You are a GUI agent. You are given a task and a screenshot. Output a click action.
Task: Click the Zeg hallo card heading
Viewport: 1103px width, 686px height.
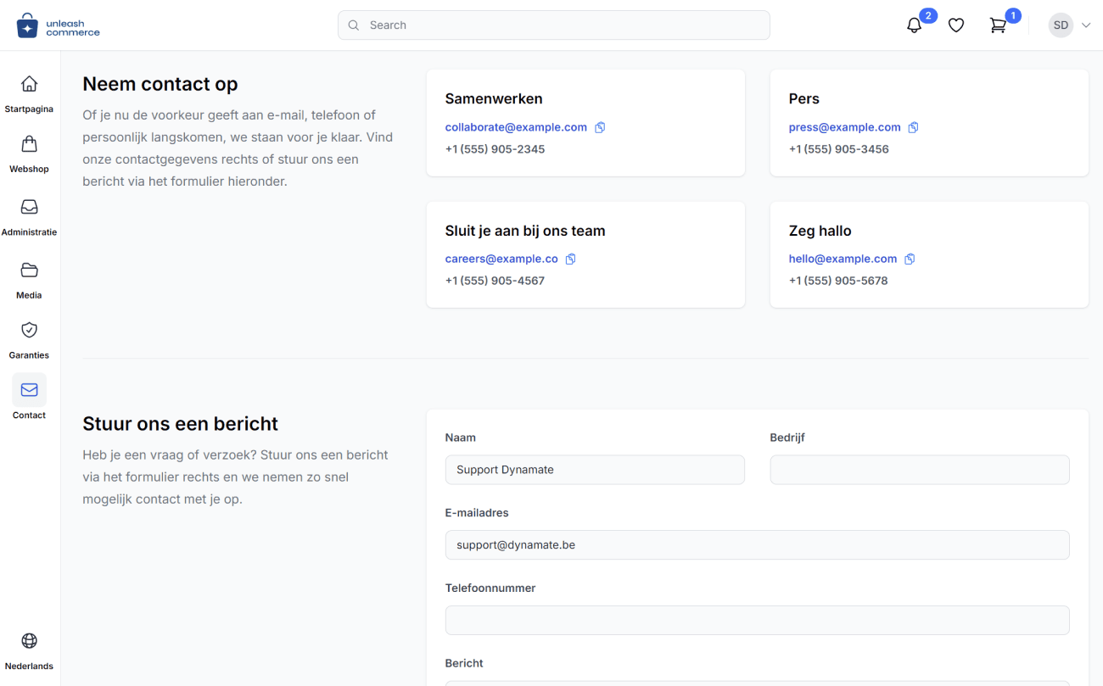(x=820, y=231)
